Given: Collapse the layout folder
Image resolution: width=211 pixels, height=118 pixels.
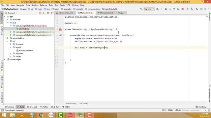Looking at the screenshot, I should tap(11, 47).
